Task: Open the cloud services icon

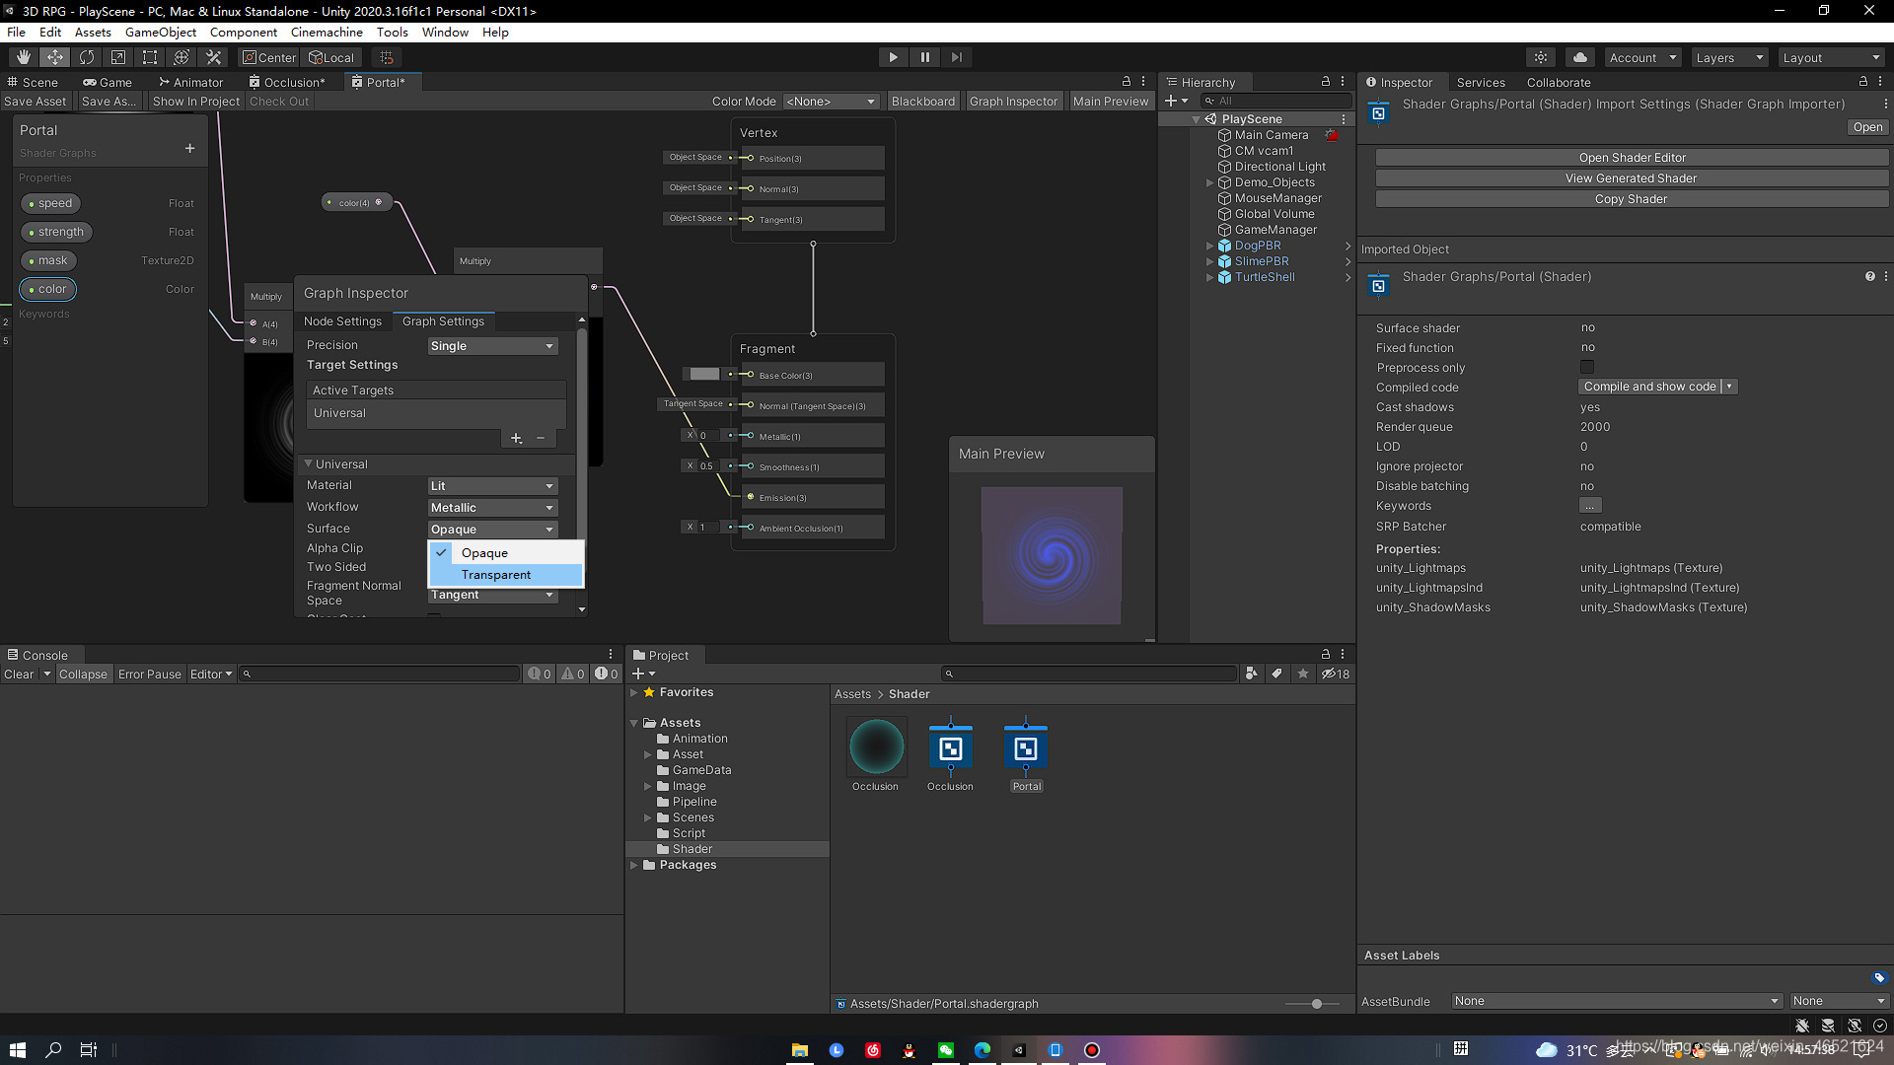Action: tap(1579, 57)
